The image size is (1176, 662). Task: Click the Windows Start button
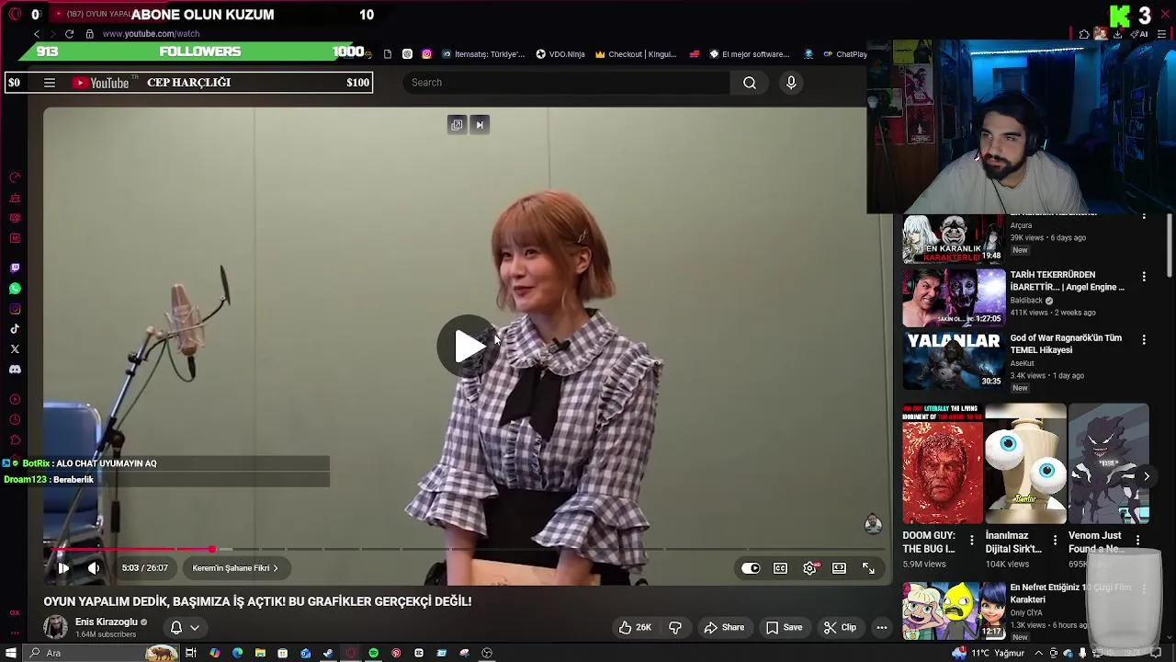[11, 653]
